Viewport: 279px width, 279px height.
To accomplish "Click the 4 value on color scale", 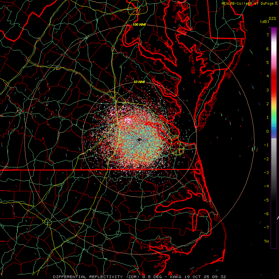I will coord(268,76).
